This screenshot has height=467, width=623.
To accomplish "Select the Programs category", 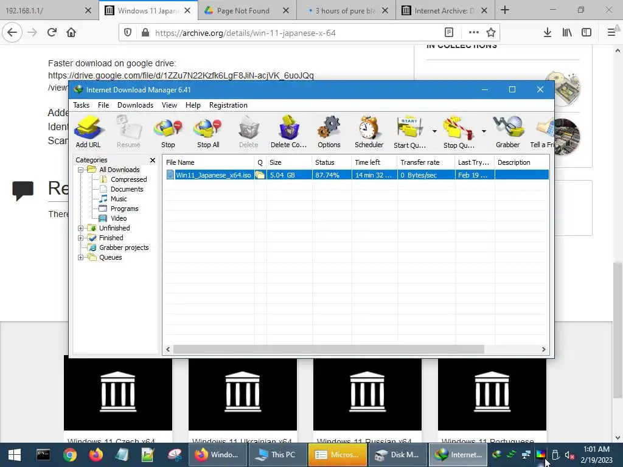I will [x=124, y=209].
